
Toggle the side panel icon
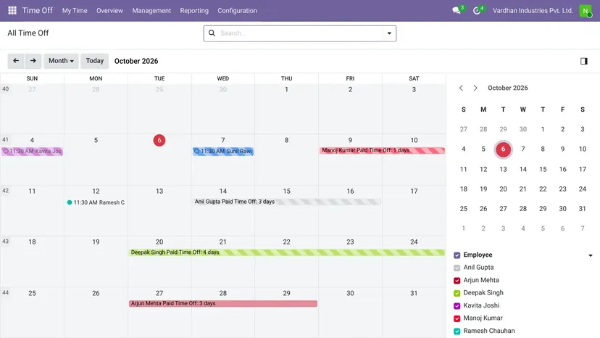583,61
